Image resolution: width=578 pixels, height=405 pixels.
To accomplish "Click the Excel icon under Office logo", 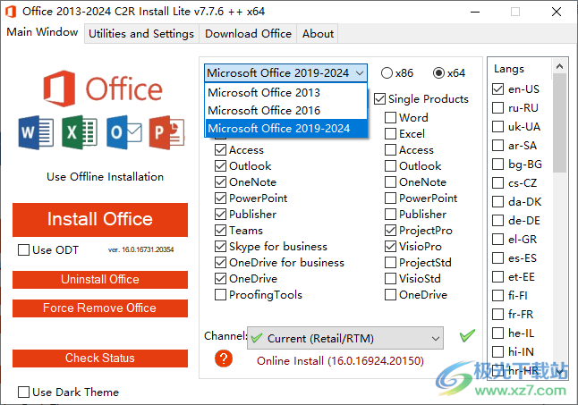I will pyautogui.click(x=80, y=132).
